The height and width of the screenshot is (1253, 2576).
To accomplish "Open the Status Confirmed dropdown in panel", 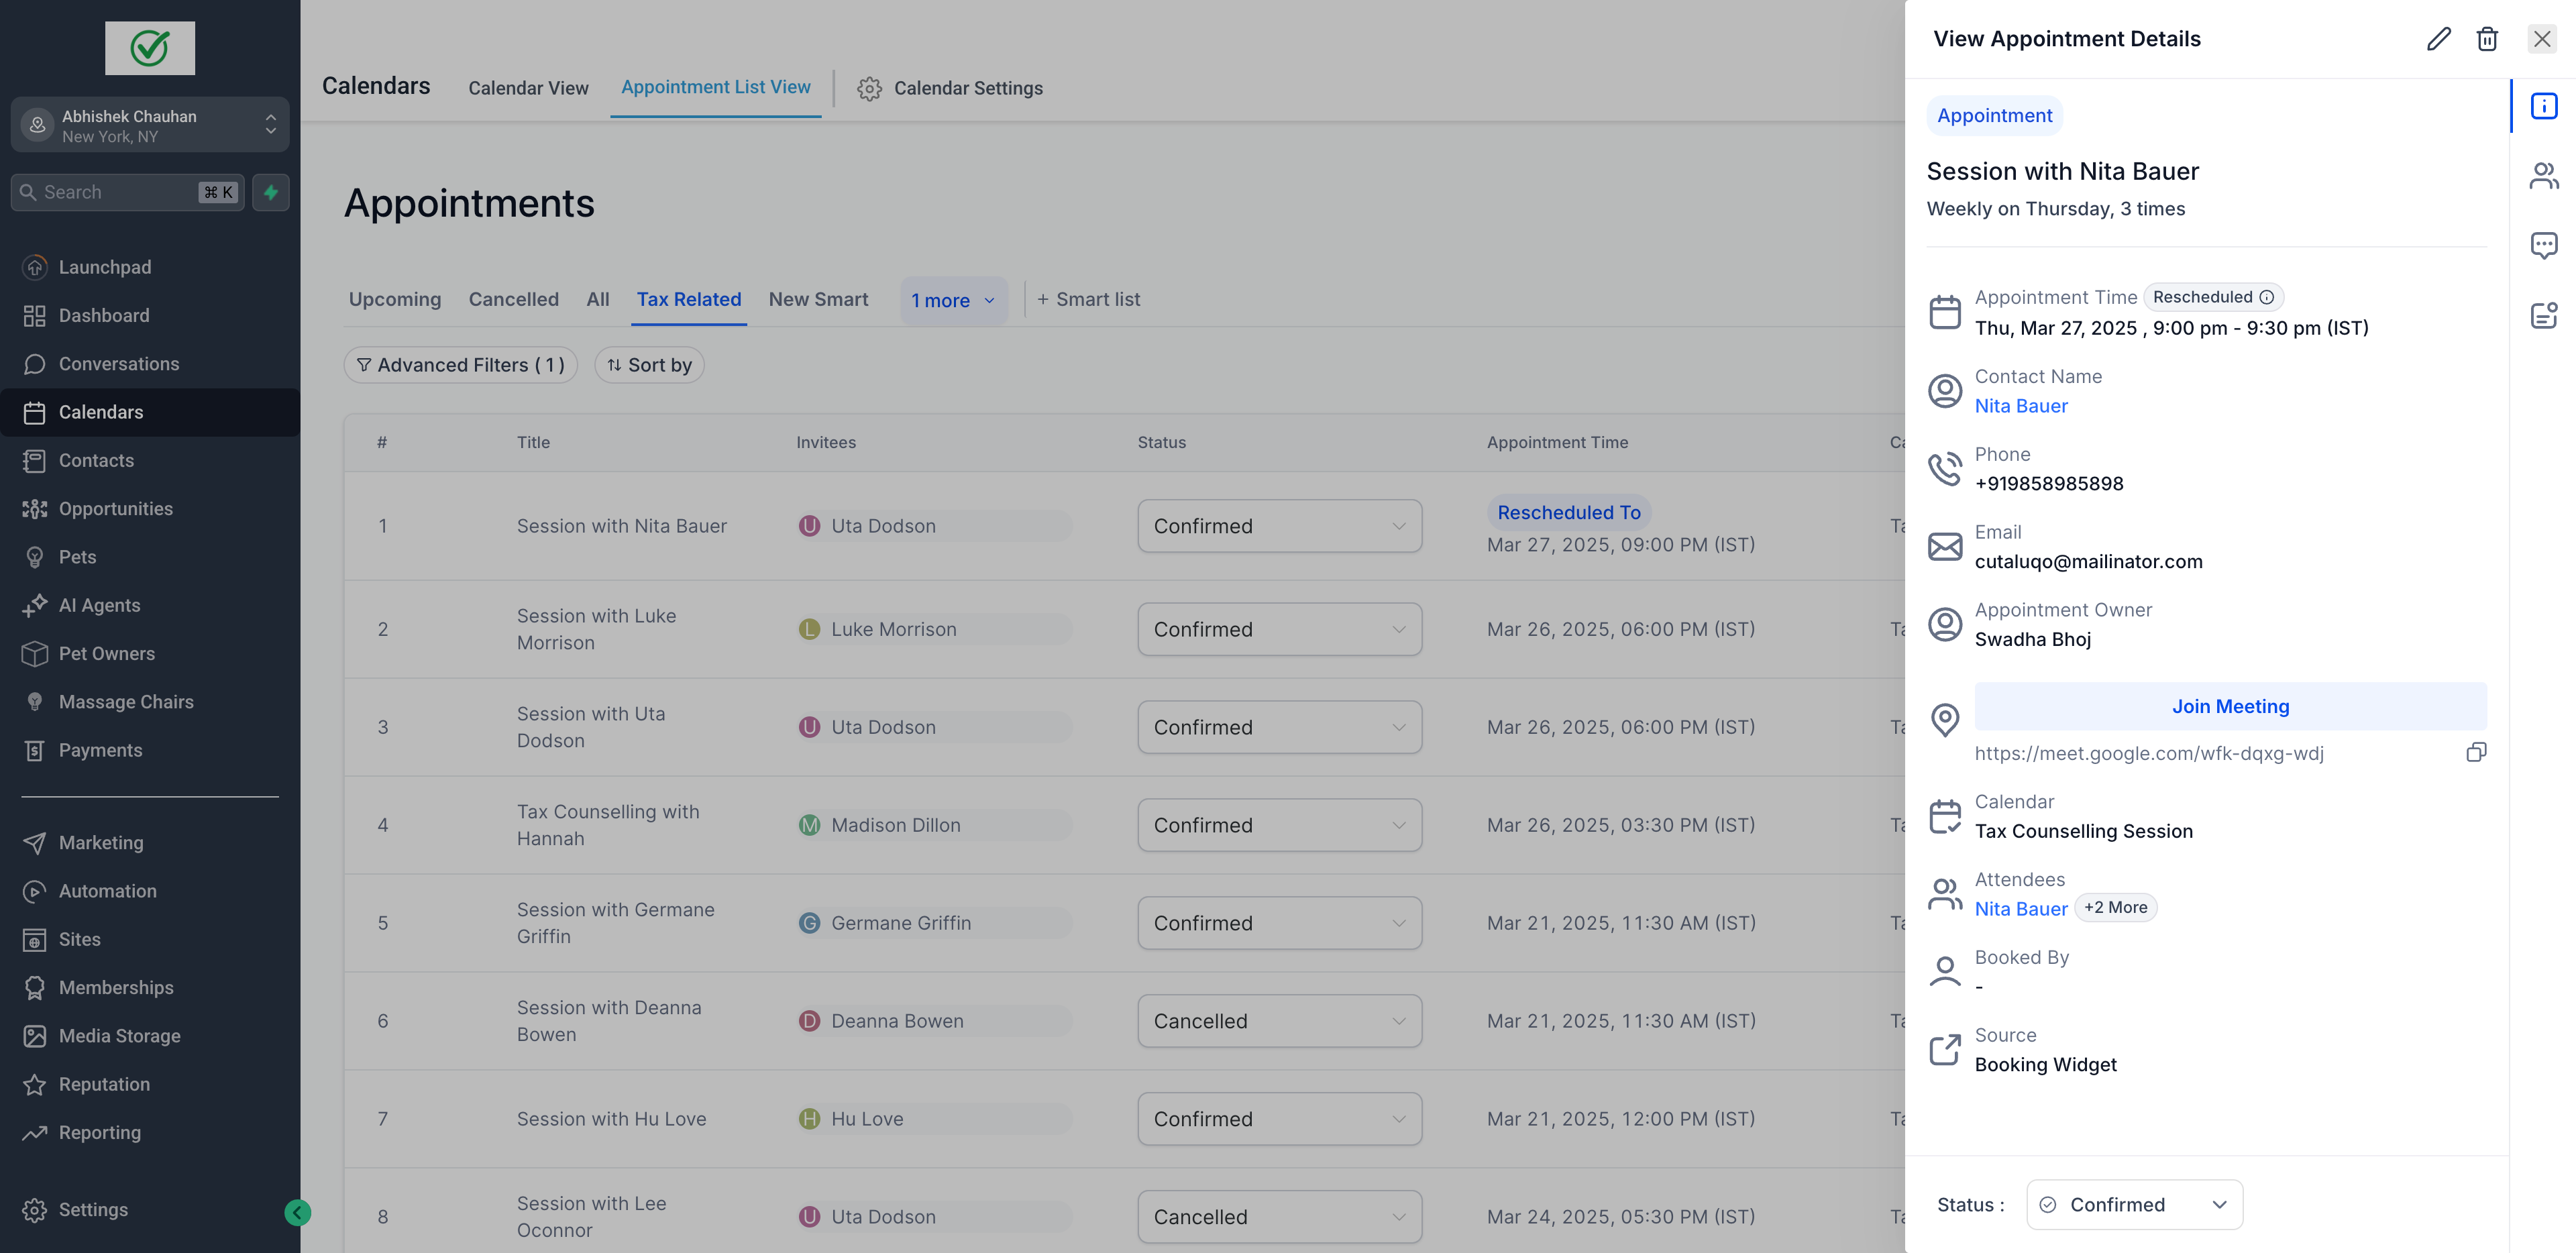I will [x=2133, y=1204].
